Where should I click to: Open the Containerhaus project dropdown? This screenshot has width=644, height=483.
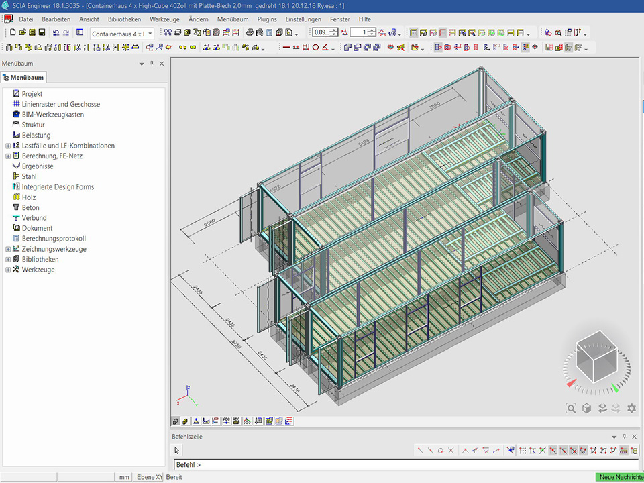coord(150,33)
